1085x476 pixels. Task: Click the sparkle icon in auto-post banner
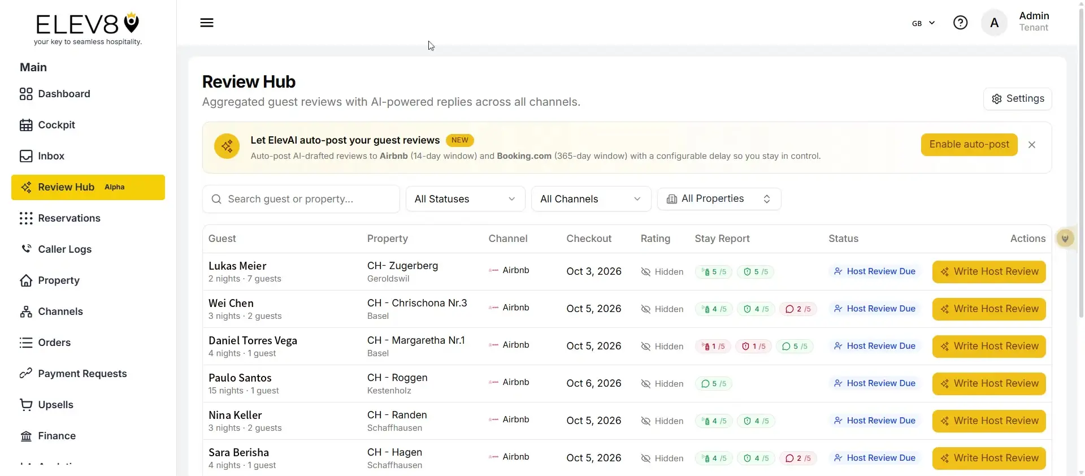(x=227, y=146)
